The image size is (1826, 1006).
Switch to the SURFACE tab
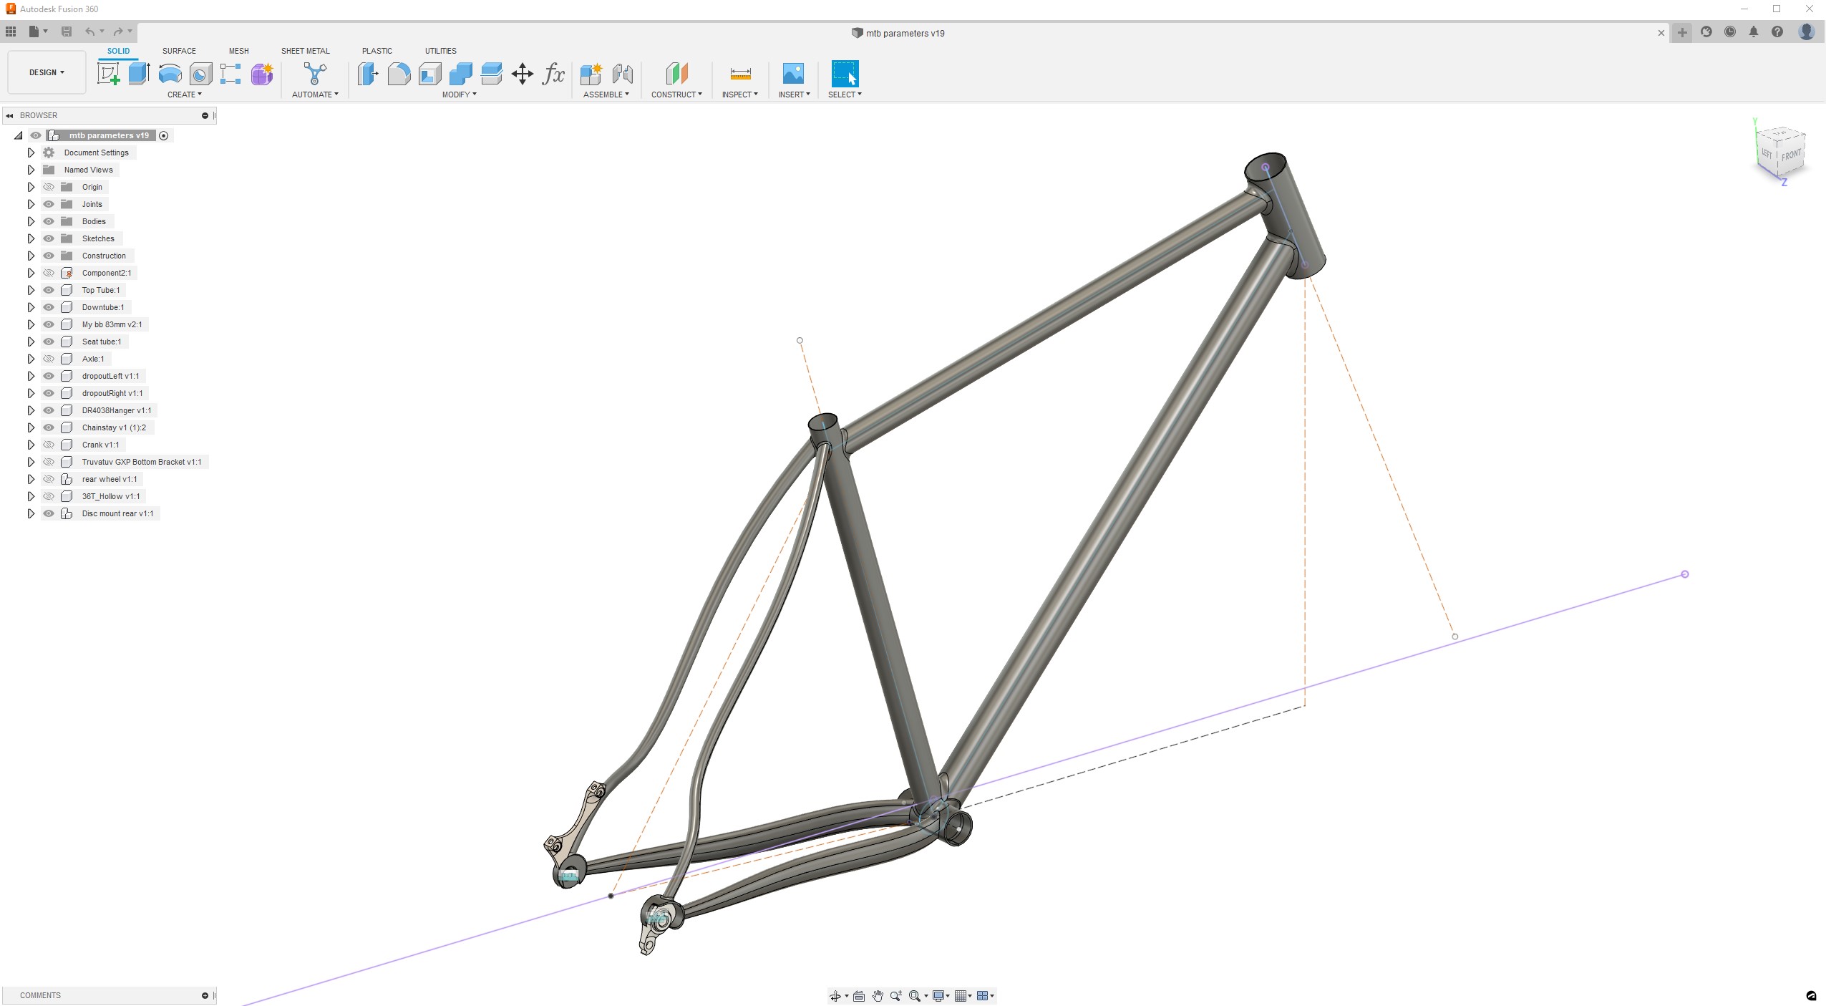[x=178, y=50]
